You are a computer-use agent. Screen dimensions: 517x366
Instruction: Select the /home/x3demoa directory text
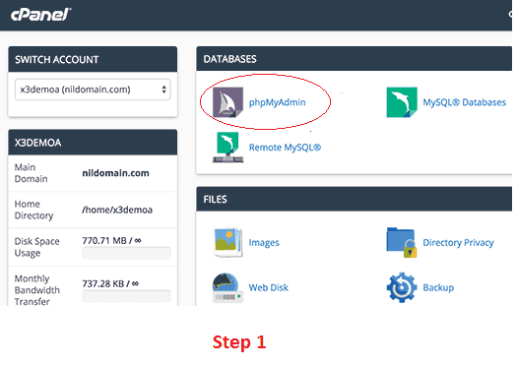(x=117, y=210)
